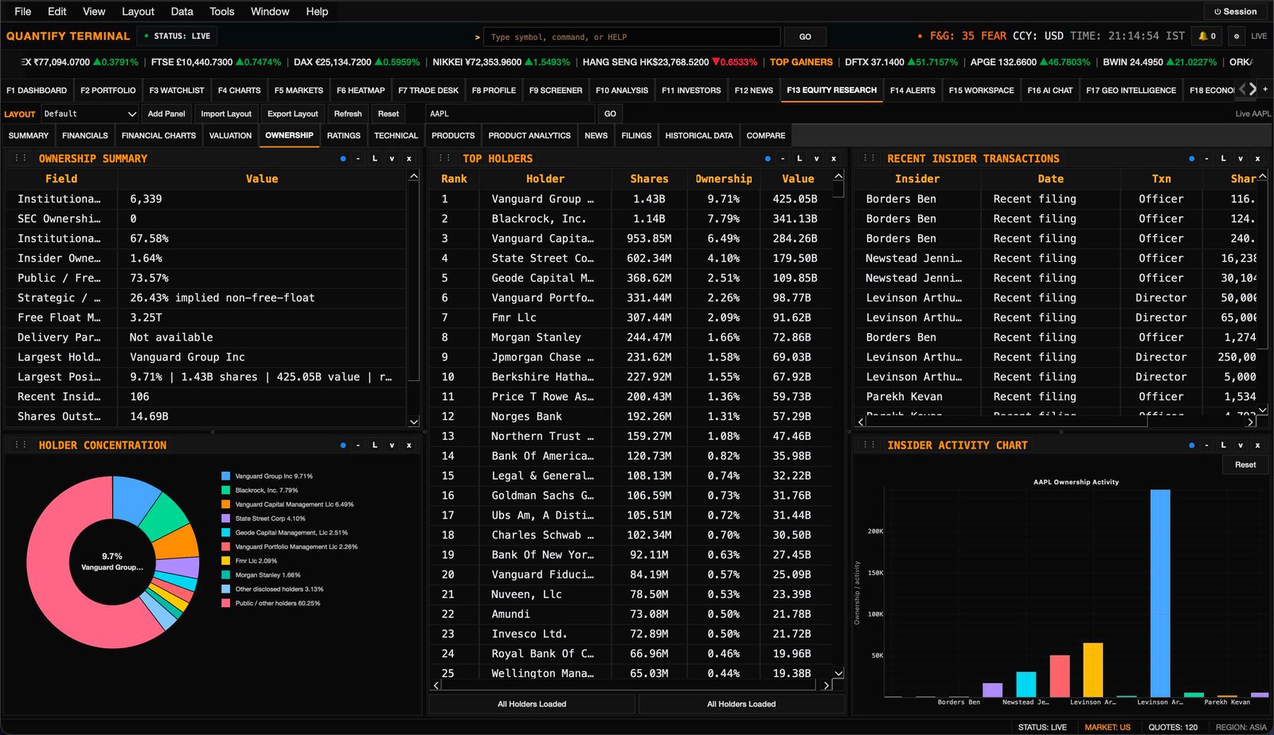Click Recent Insider Transactions blue link dot
The image size is (1274, 735).
point(1192,158)
